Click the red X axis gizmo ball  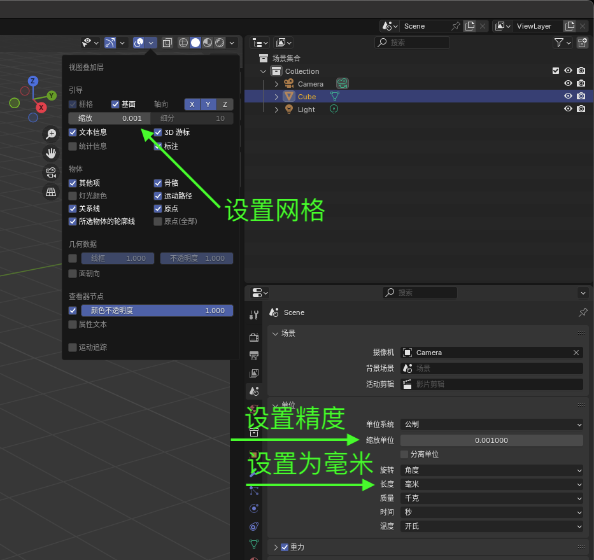click(41, 108)
